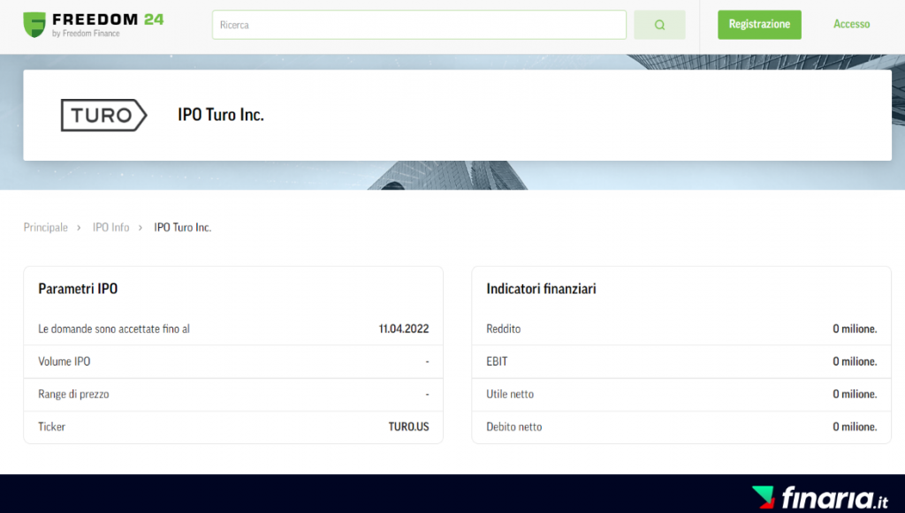The image size is (905, 513).
Task: Click the TURO company logo
Action: click(104, 115)
